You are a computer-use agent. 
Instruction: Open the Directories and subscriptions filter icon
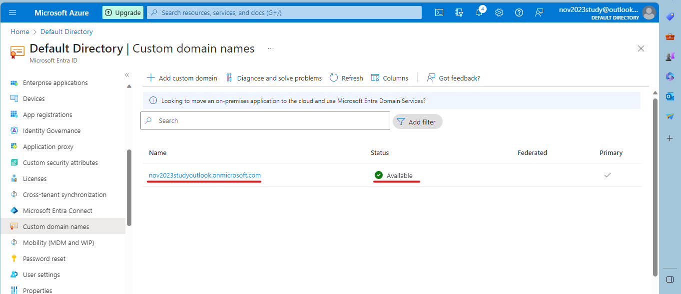point(459,12)
